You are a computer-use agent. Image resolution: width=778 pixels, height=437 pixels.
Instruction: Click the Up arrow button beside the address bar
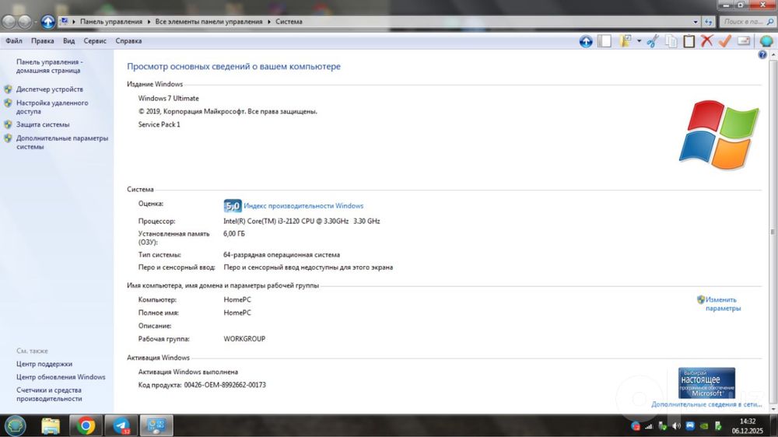pos(47,21)
